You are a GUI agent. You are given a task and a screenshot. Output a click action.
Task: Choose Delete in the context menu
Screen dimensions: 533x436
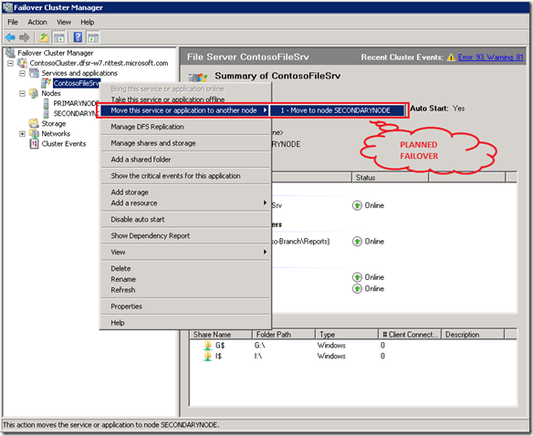[x=185, y=268]
